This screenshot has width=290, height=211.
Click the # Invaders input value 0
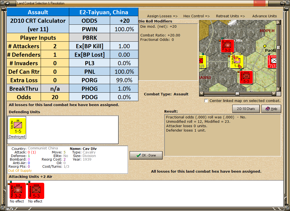[55, 63]
